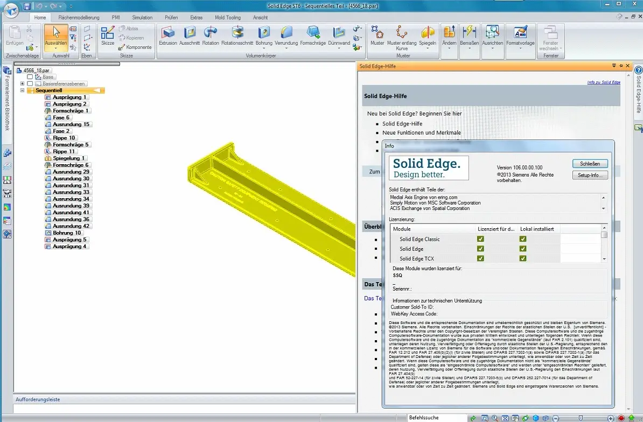The height and width of the screenshot is (422, 643).
Task: Open Neue Funktionen und Merkmale link
Action: [422, 133]
